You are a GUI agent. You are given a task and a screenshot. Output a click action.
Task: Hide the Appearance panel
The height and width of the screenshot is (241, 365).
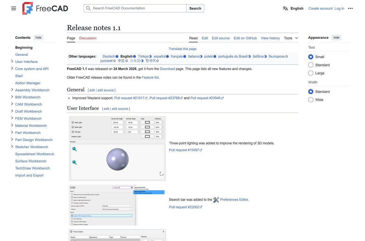pyautogui.click(x=336, y=38)
